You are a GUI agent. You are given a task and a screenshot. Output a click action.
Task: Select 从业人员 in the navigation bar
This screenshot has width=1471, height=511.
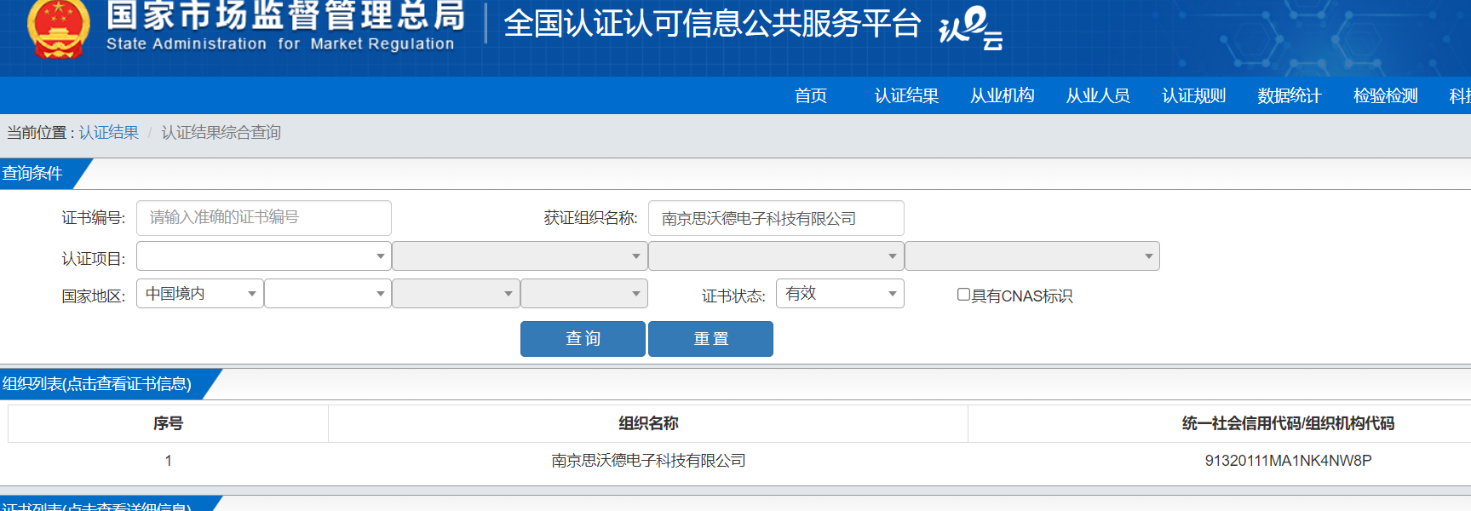tap(1098, 95)
